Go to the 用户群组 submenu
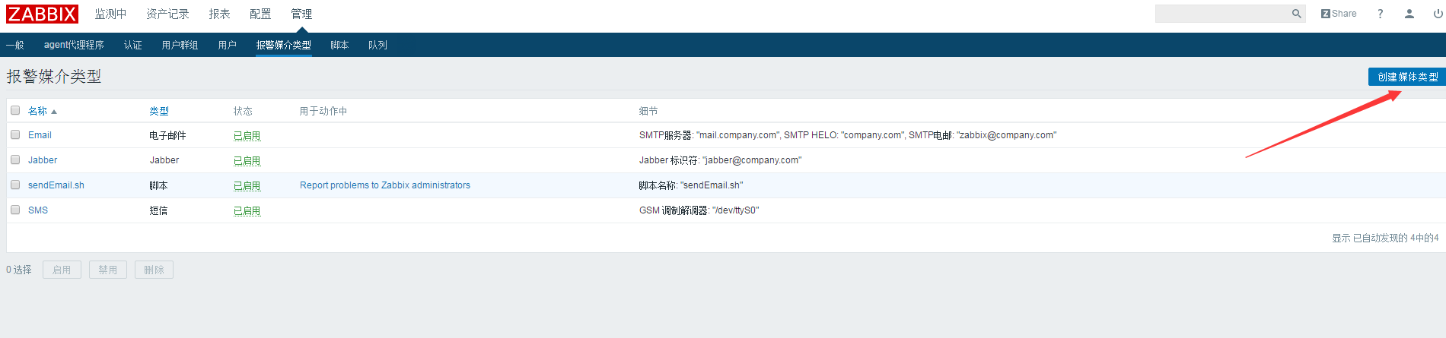The image size is (1446, 338). [x=180, y=45]
